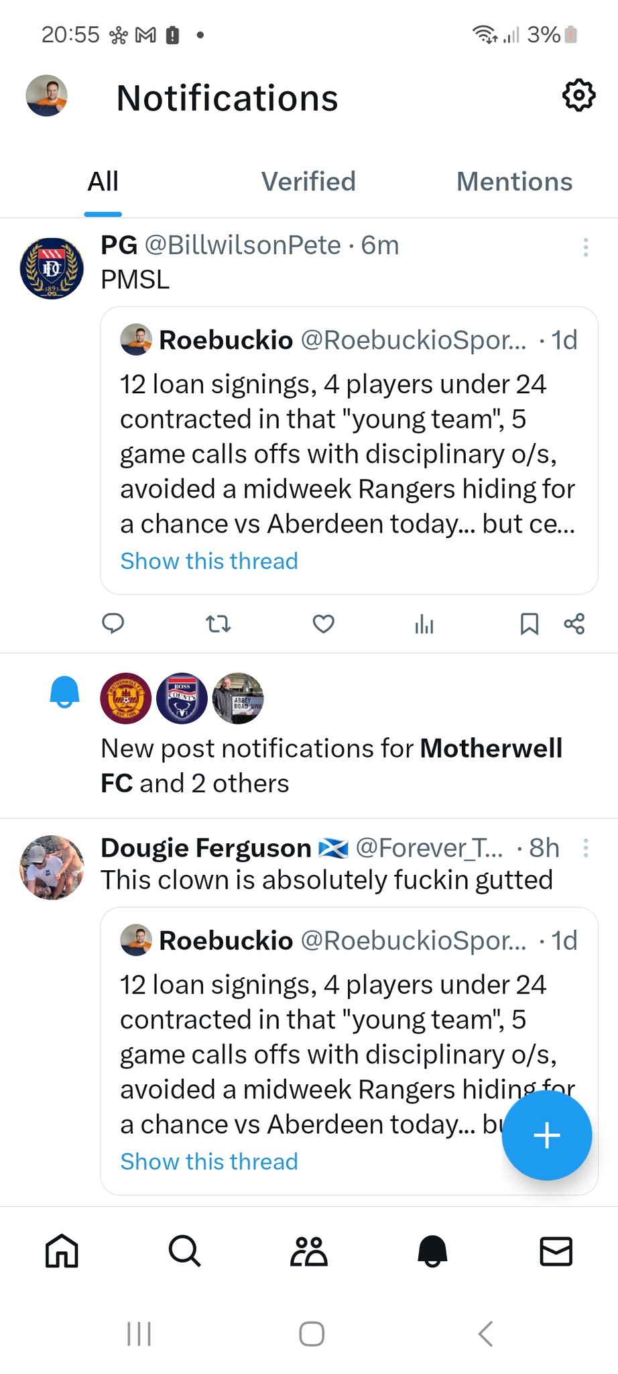Viewport: 618px width, 1374px height.
Task: Open more options on PG's post
Action: [x=586, y=247]
